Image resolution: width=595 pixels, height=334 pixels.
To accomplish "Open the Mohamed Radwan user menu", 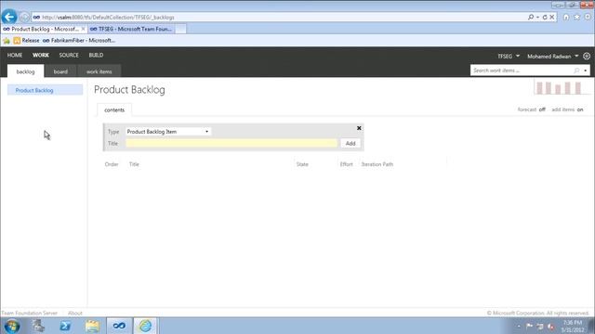I will pyautogui.click(x=552, y=56).
